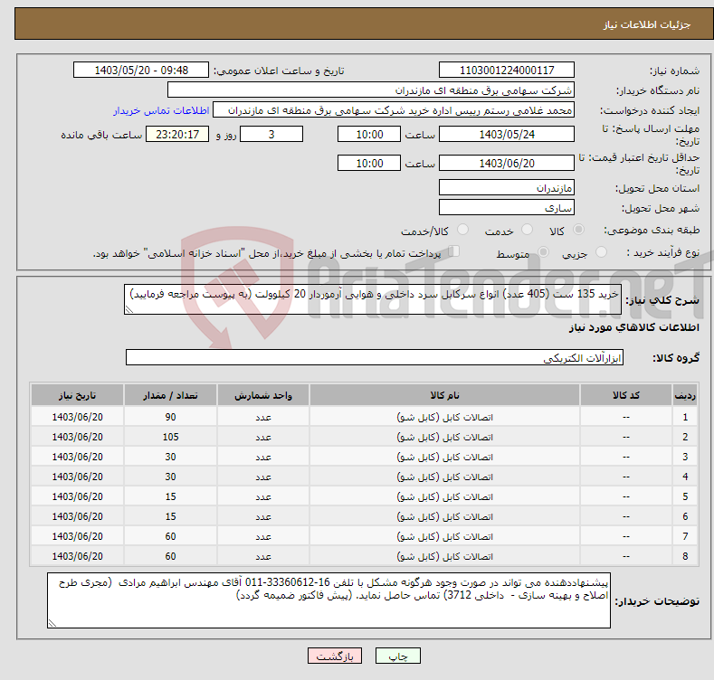The height and width of the screenshot is (680, 714).
Task: Click the جزئیات اطلاعات نیاز page title
Action: point(647,24)
